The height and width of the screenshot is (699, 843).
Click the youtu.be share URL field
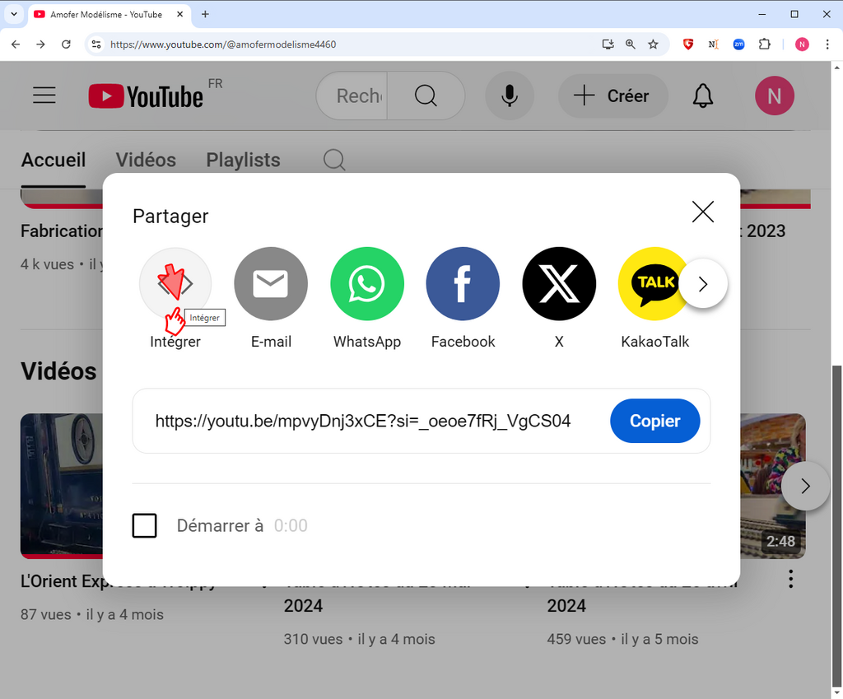[x=363, y=421]
